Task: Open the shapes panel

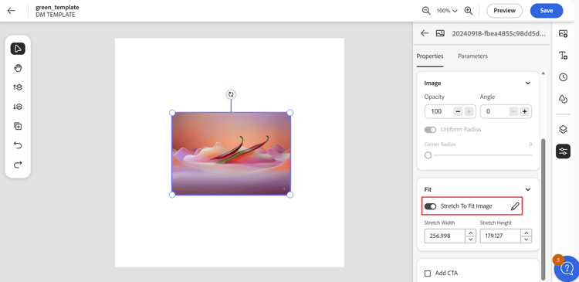Action: click(563, 99)
